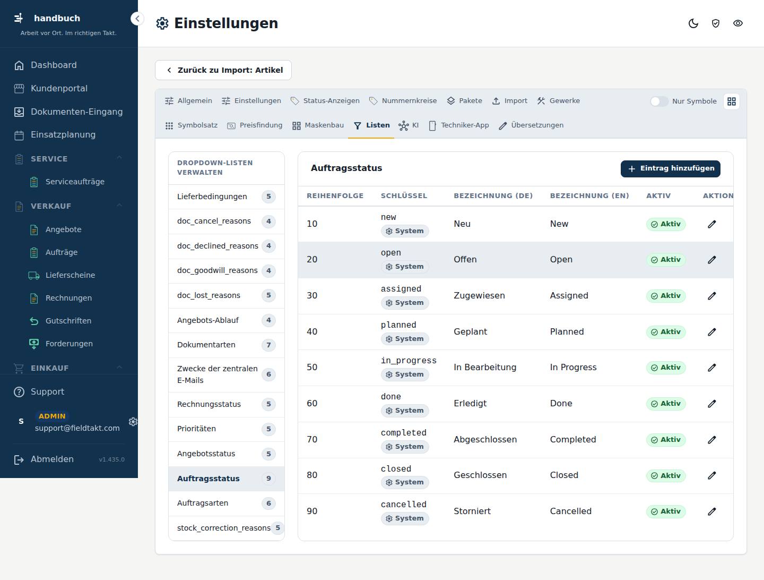Click the shield check icon in header

pos(716,23)
